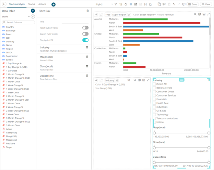Click the scissors cut icon in toolbar

pyautogui.click(x=164, y=4)
